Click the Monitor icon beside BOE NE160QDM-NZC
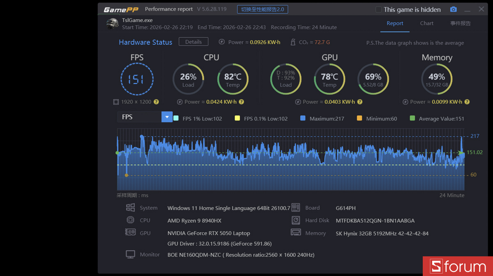The width and height of the screenshot is (493, 276). tap(130, 254)
